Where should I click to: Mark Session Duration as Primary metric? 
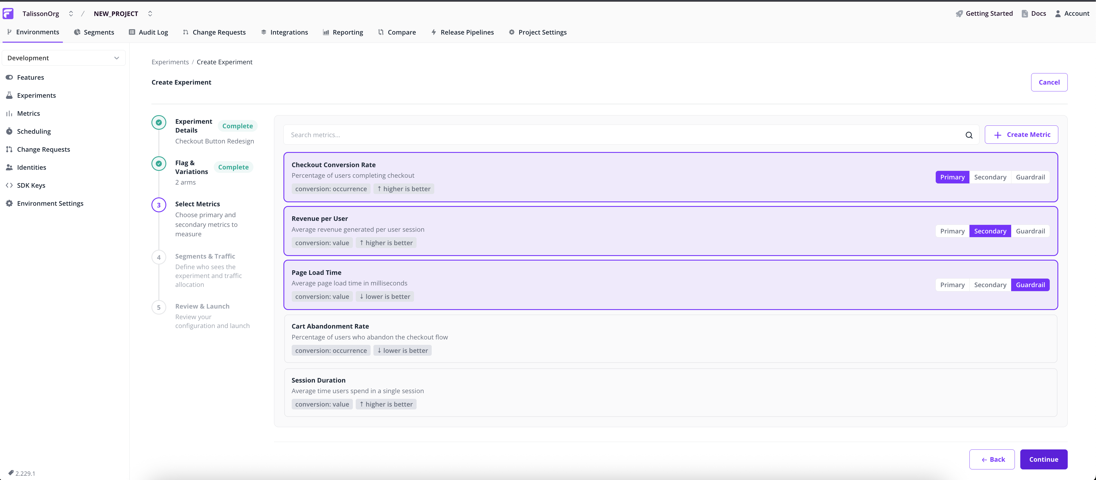tap(952, 392)
